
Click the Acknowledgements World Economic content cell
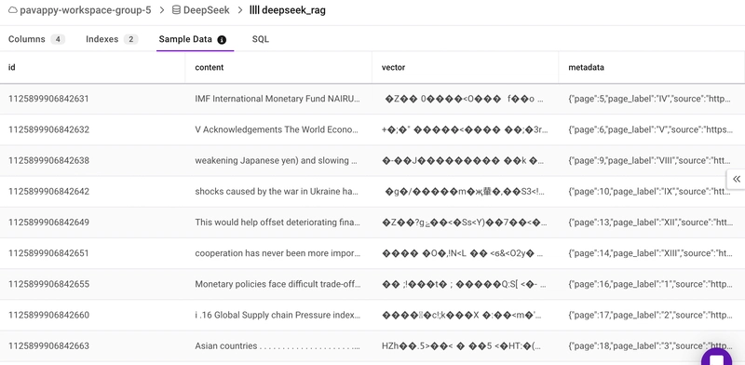pyautogui.click(x=278, y=129)
